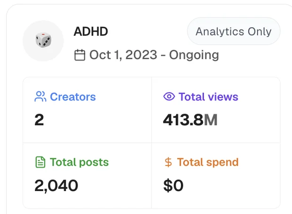Viewport: 292px width, 214px height.
Task: Click the Creators people icon
Action: tap(40, 97)
